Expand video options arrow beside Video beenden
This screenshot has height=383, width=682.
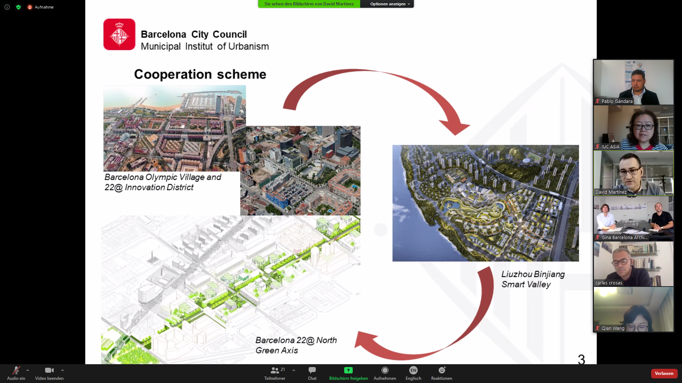[63, 370]
